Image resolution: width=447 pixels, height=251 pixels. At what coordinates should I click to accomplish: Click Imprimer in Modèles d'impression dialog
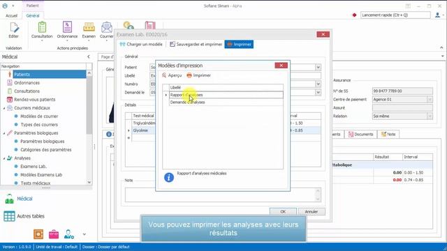(x=198, y=75)
